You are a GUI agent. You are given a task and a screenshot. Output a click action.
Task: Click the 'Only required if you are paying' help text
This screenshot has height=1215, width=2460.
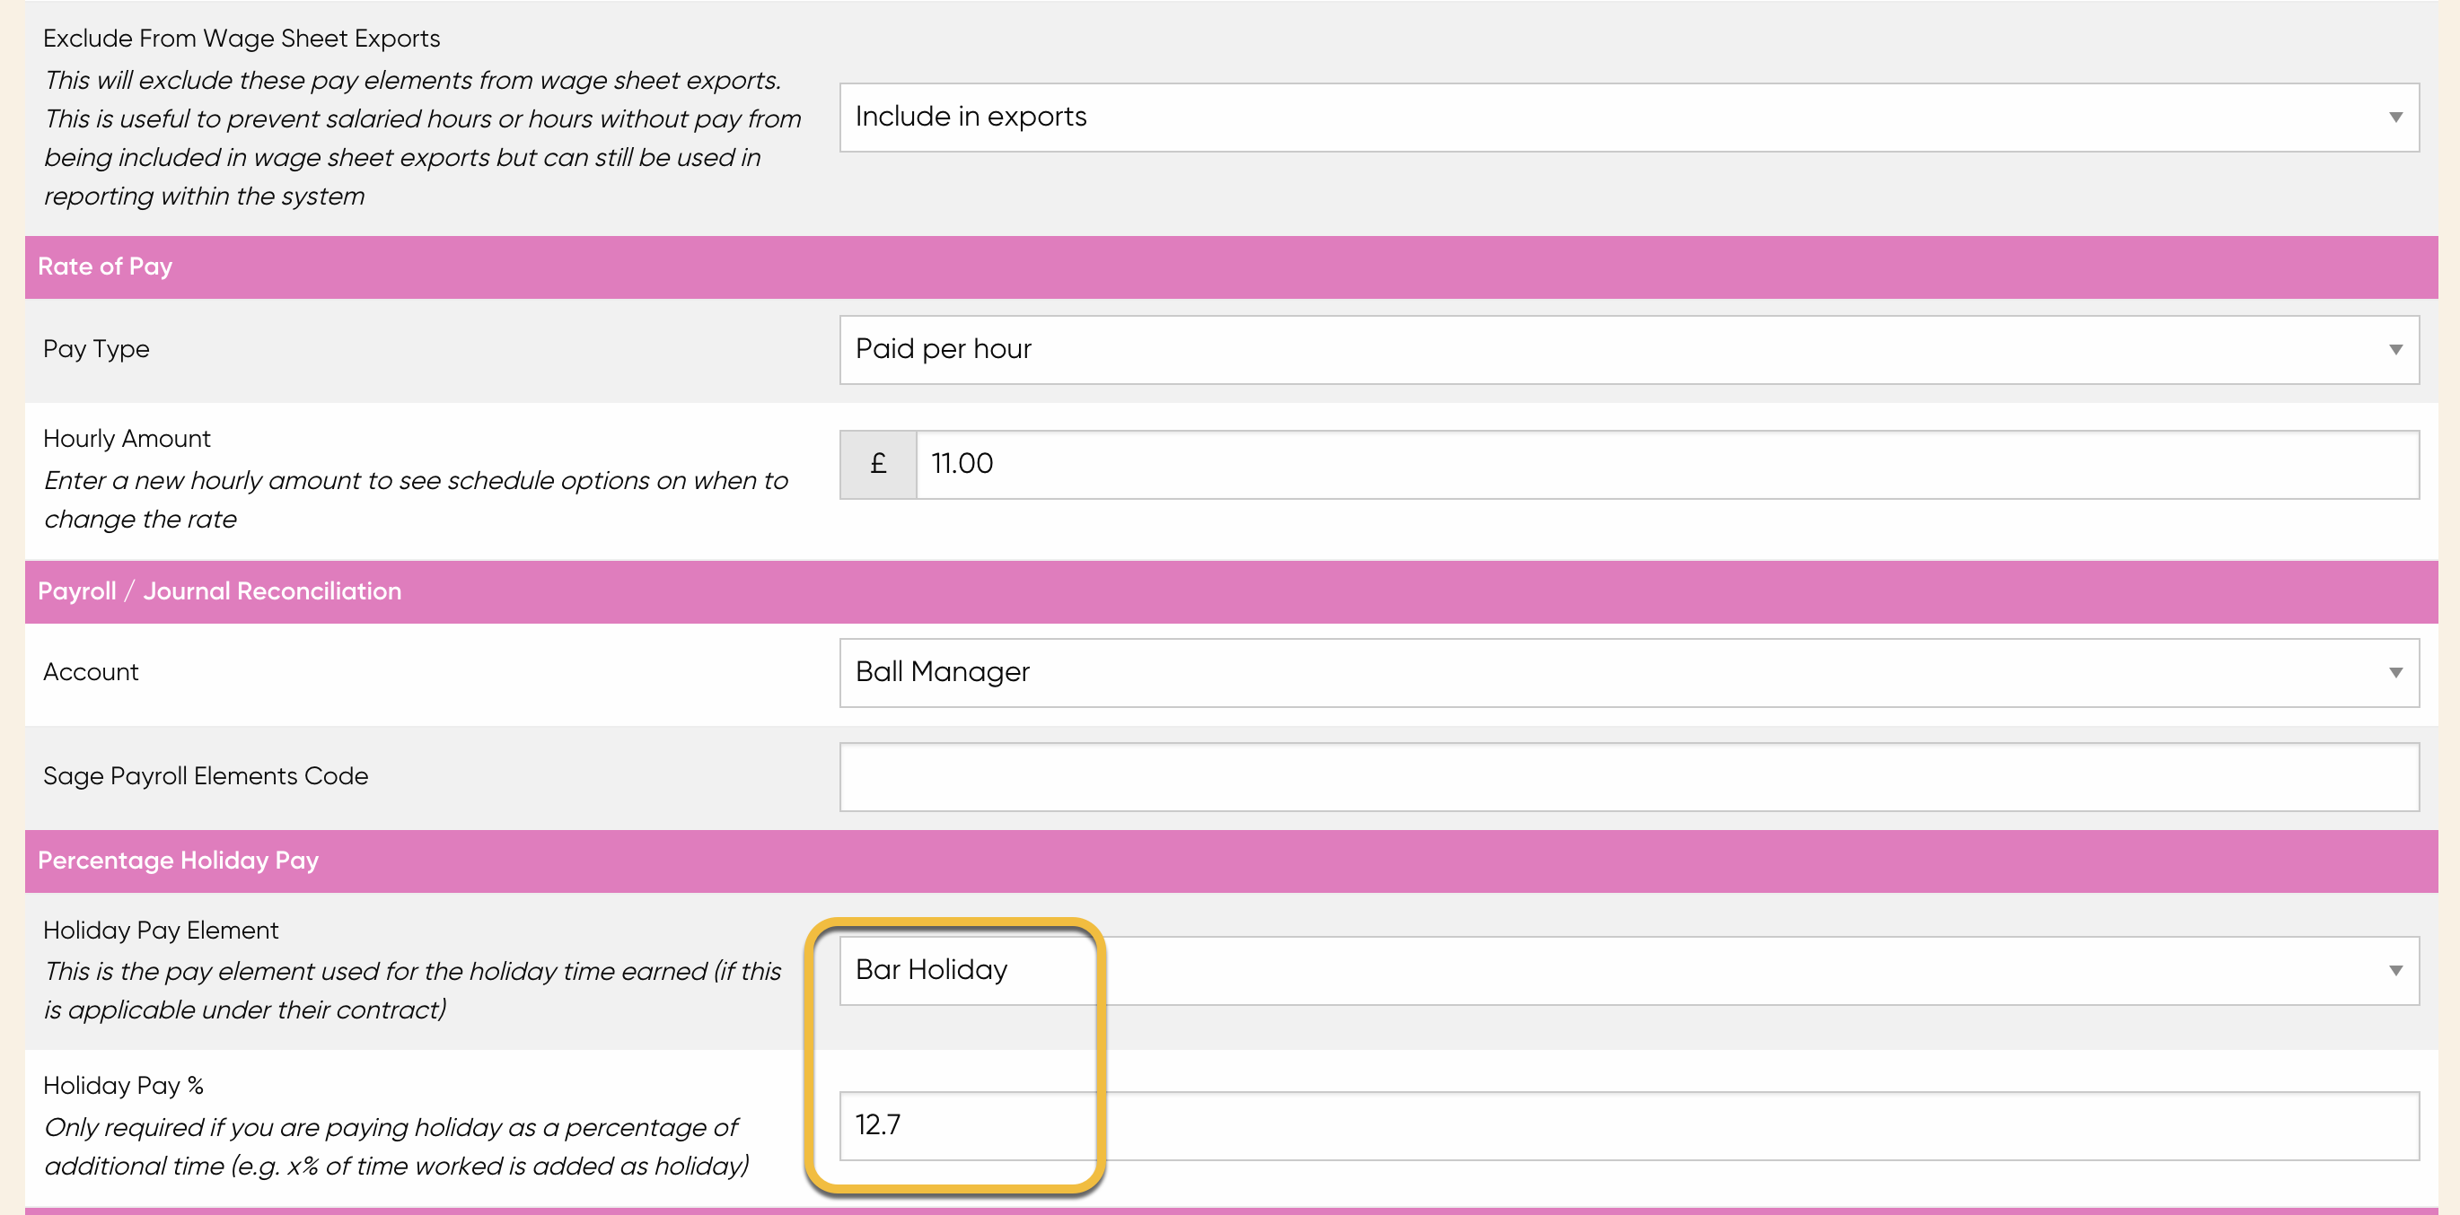(396, 1146)
